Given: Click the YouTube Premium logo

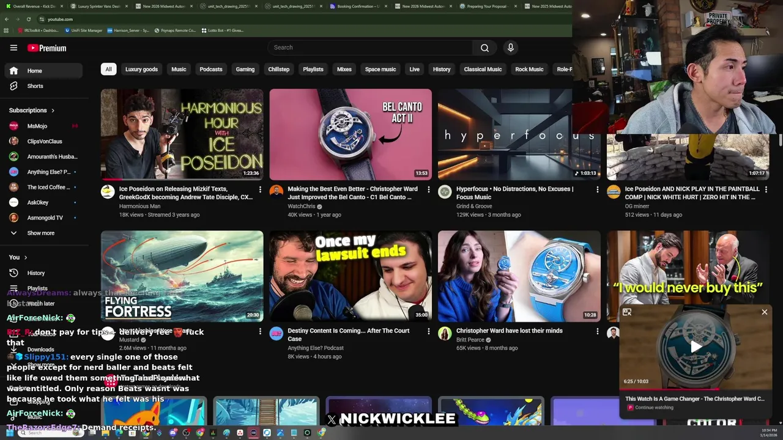Looking at the screenshot, I should tap(47, 48).
